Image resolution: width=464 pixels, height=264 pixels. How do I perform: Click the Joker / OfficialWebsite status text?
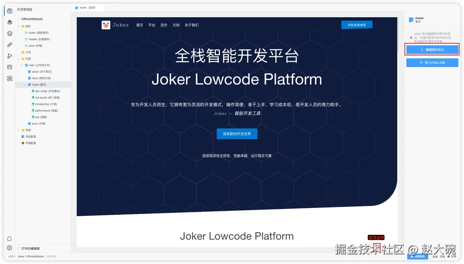point(31,257)
